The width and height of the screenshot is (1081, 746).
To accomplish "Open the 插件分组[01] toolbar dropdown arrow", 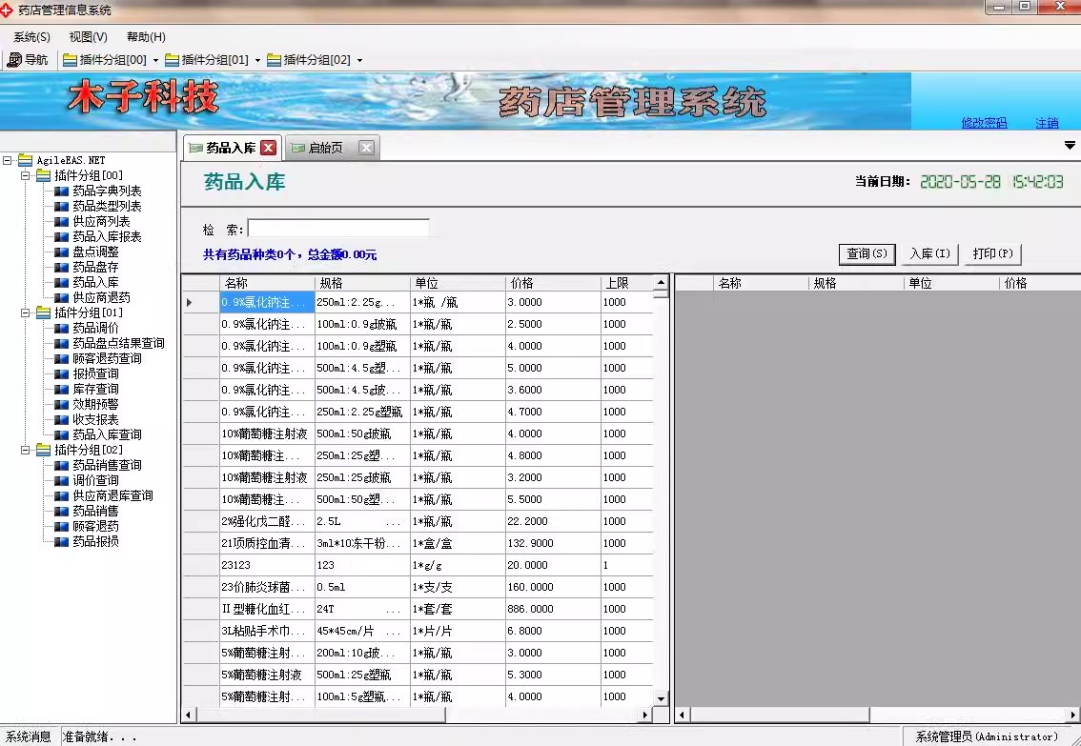I will coord(257,61).
